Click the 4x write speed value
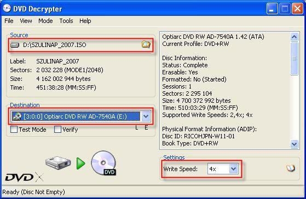The height and width of the screenshot is (199, 306). [x=213, y=169]
